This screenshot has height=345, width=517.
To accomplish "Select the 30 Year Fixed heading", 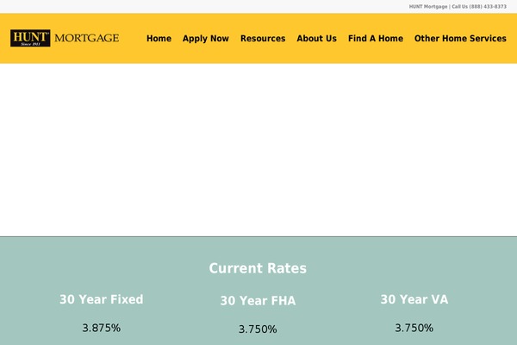I will click(101, 299).
